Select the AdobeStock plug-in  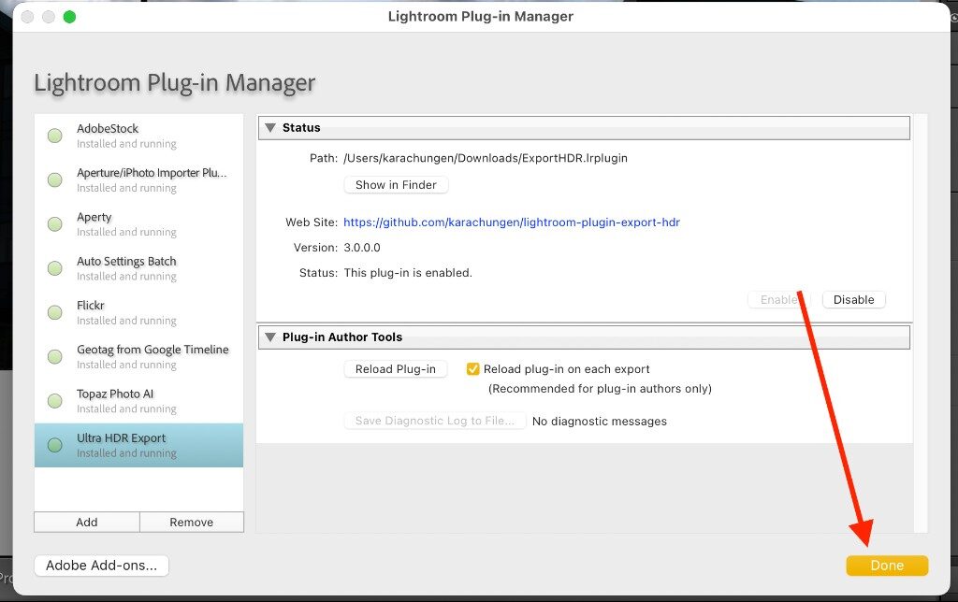click(x=138, y=136)
